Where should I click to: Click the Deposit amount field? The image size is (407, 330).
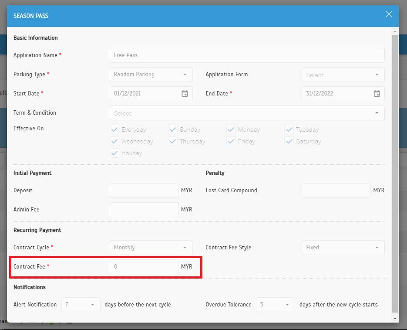coord(144,191)
